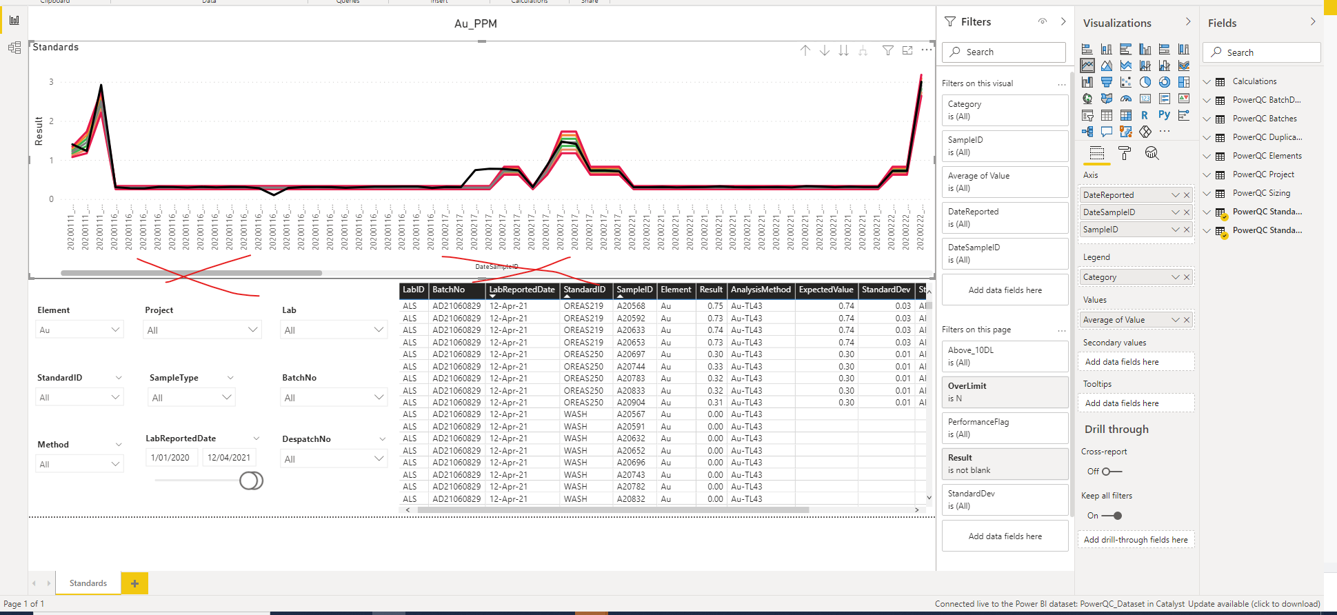The width and height of the screenshot is (1337, 615).
Task: Expand the Calculations table in Fields
Action: coord(1207,81)
